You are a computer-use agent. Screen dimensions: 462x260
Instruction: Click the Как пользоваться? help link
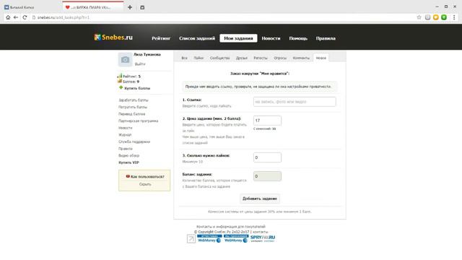(147, 176)
